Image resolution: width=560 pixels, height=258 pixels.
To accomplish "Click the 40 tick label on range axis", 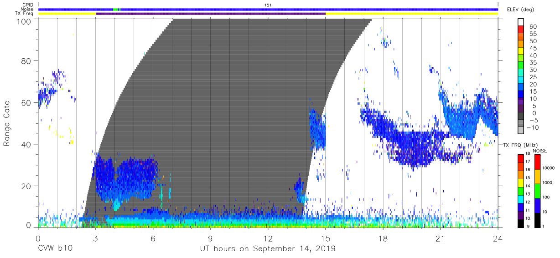I will tap(27, 144).
